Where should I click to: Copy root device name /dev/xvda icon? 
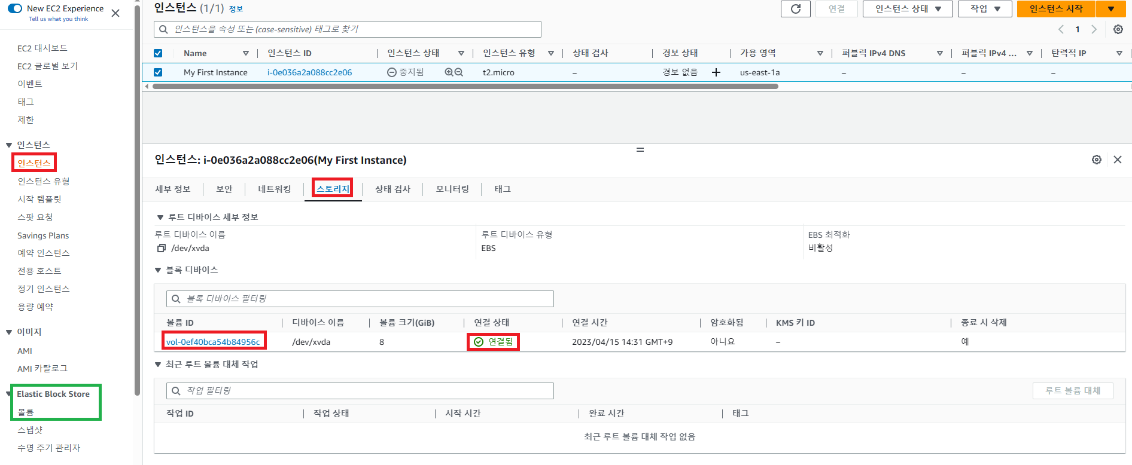161,248
